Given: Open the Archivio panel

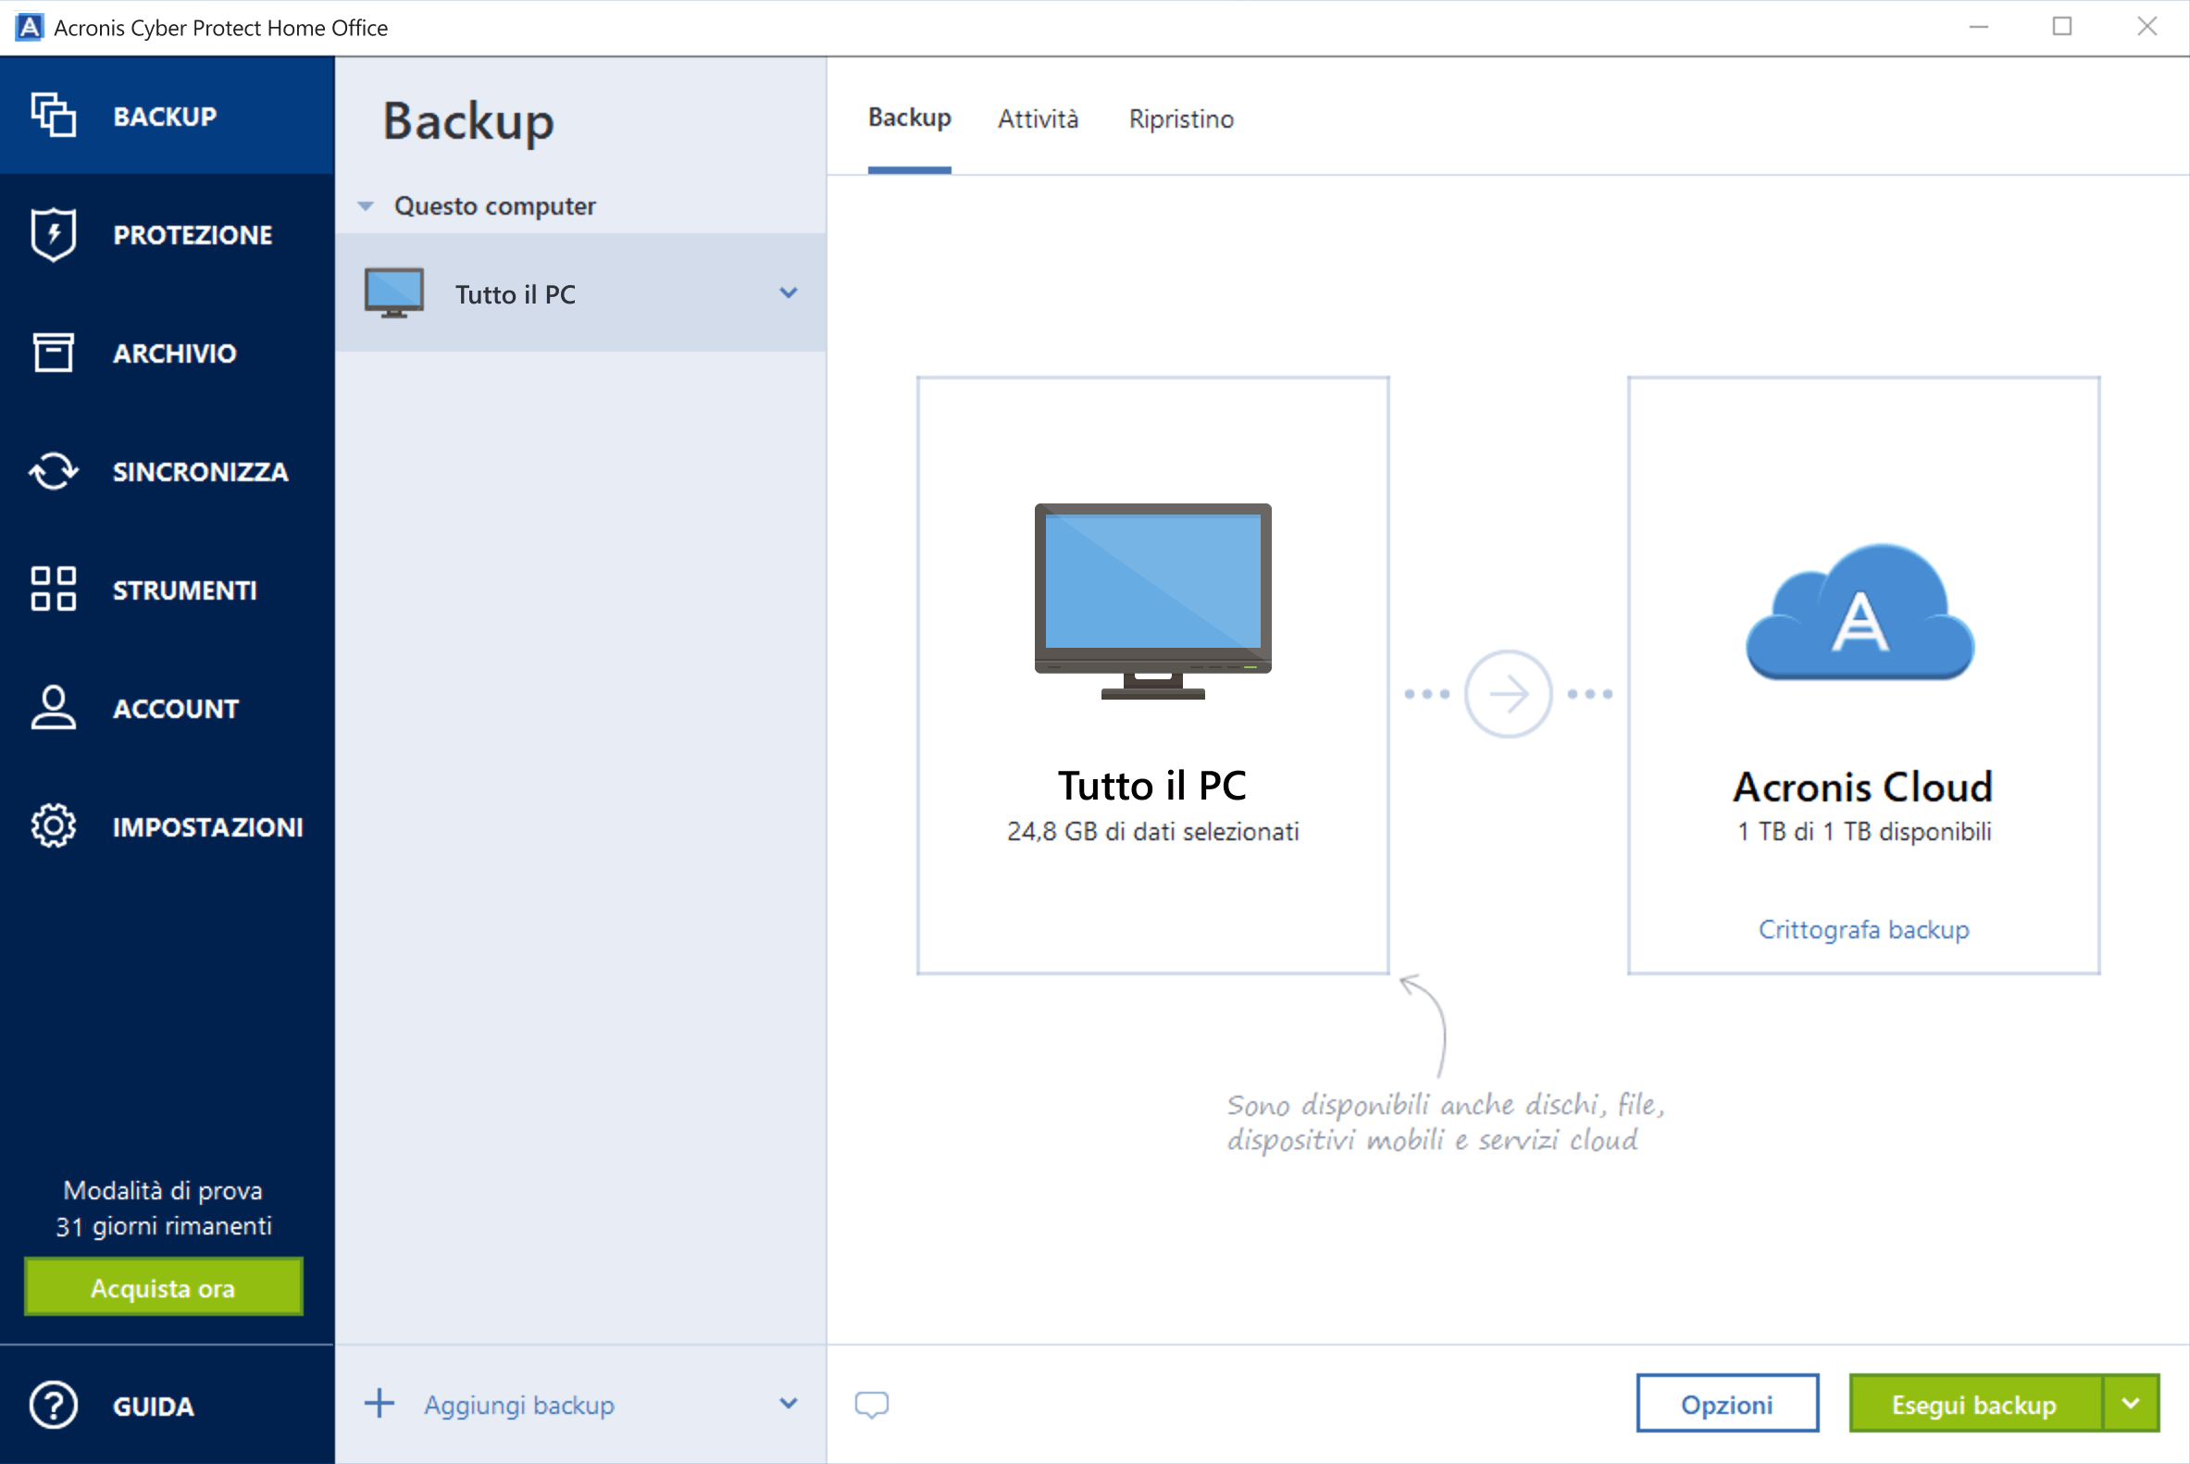Looking at the screenshot, I should pyautogui.click(x=165, y=353).
